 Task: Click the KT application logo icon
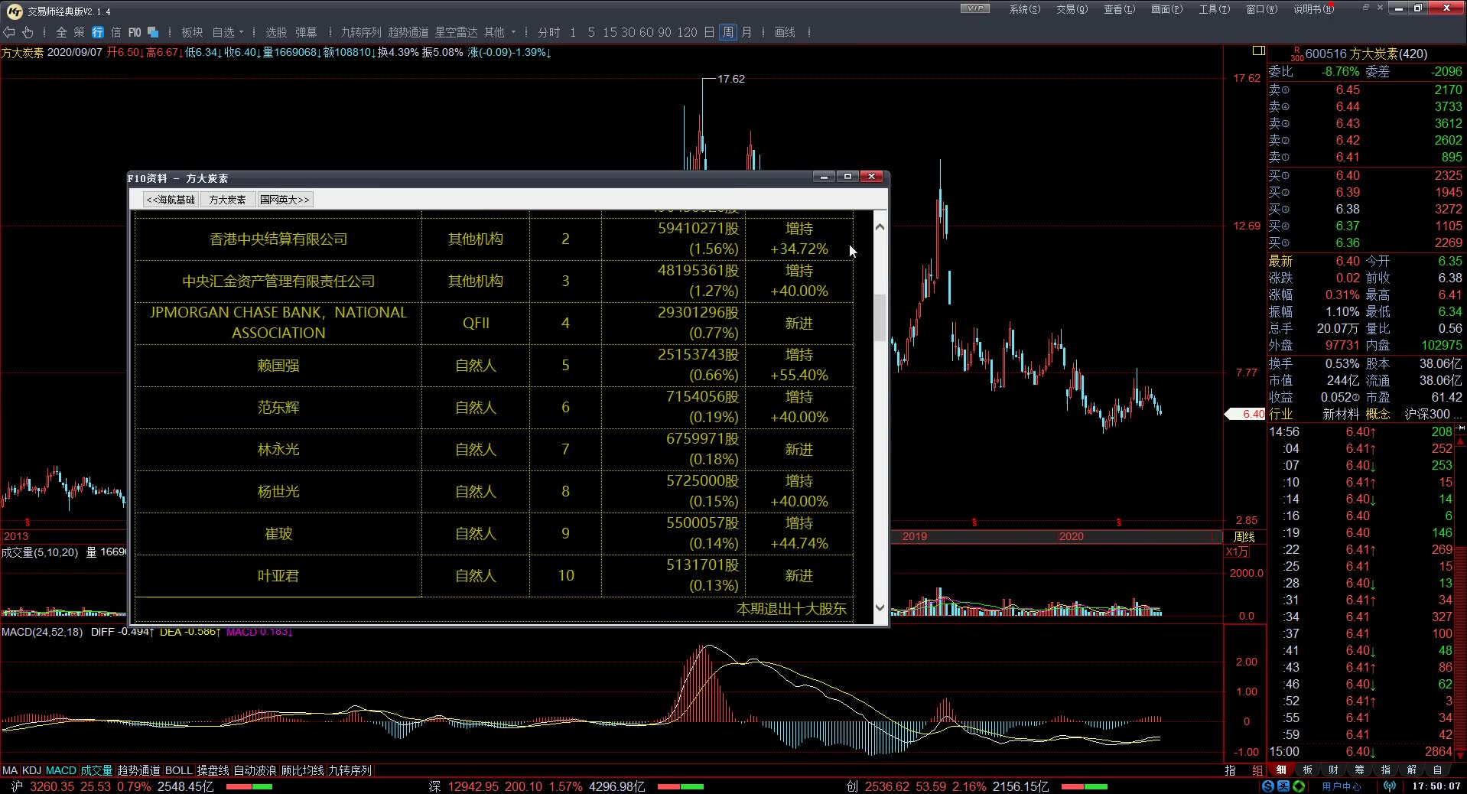click(14, 11)
